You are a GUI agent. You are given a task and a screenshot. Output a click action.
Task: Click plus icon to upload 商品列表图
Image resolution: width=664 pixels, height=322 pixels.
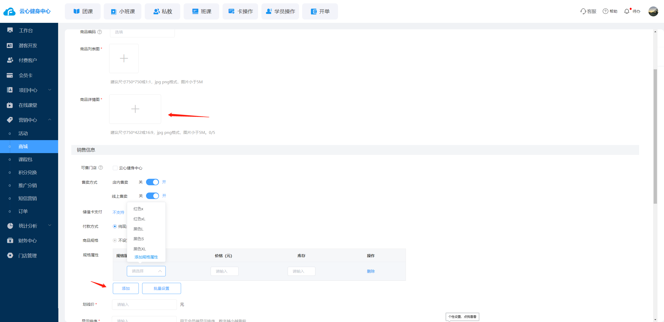[x=124, y=58]
